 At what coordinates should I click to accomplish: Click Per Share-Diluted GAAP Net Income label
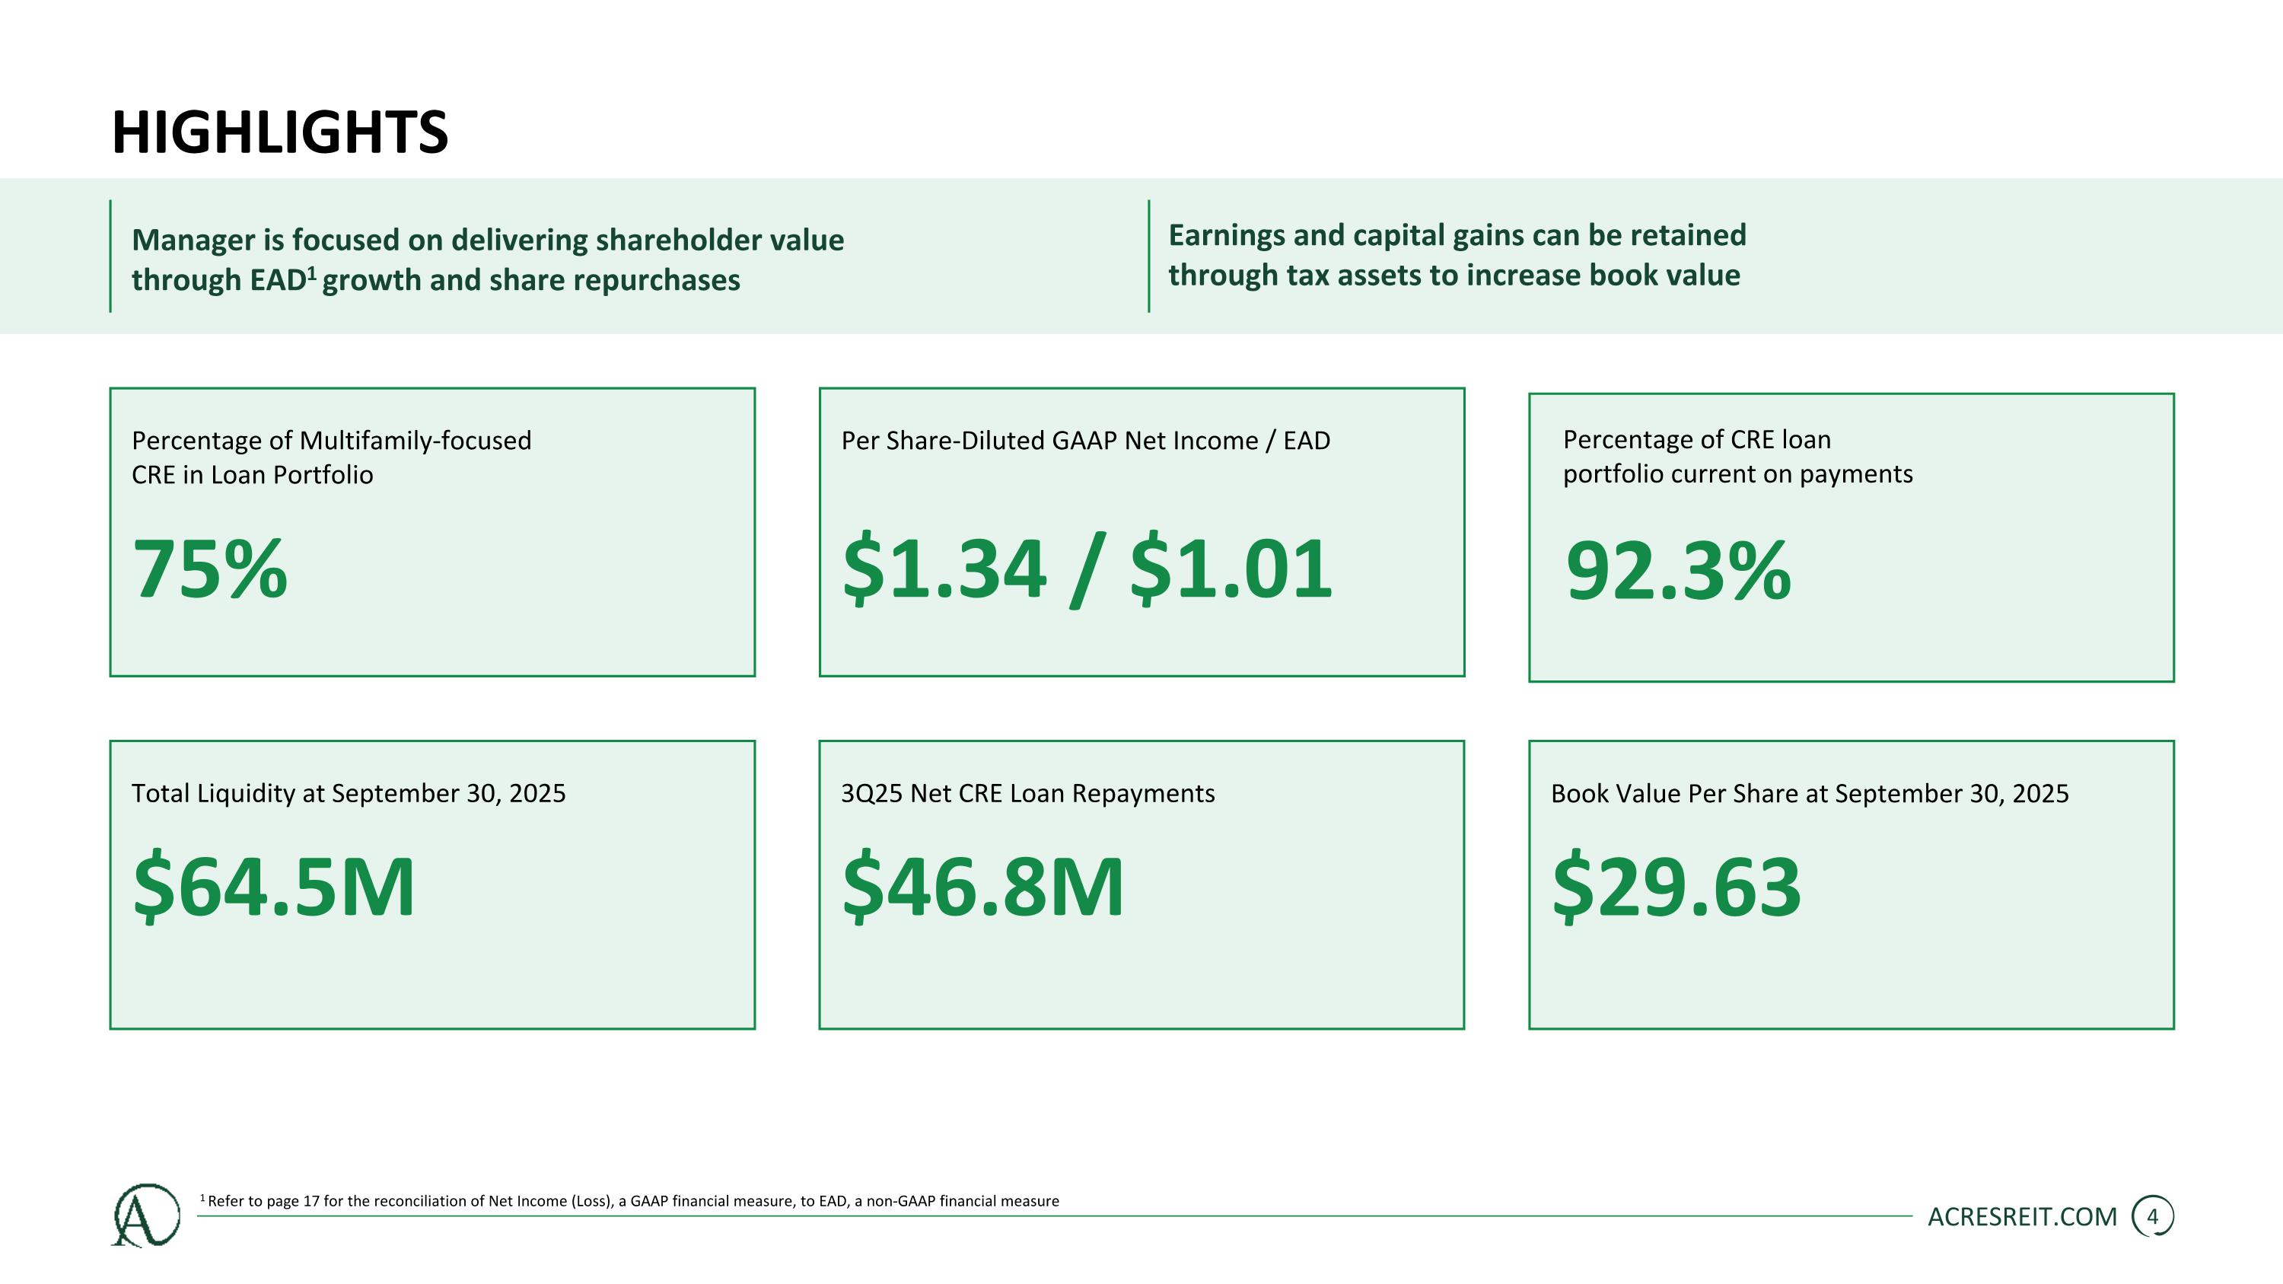pyautogui.click(x=1084, y=441)
